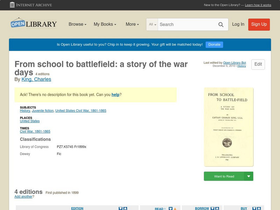The image size is (280, 210).
Task: Expand the Want to Read options arrow
Action: click(249, 176)
